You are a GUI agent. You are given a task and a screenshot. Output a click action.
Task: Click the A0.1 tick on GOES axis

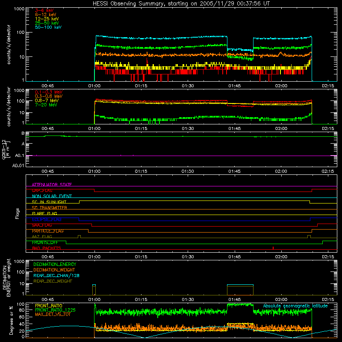(20, 156)
